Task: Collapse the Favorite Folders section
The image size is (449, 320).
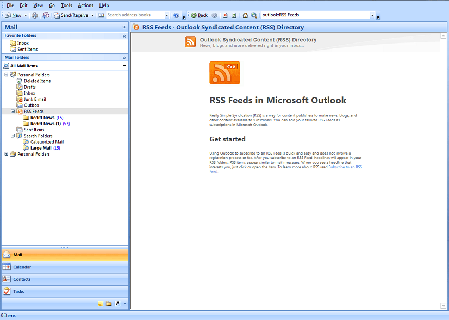Action: pyautogui.click(x=124, y=35)
